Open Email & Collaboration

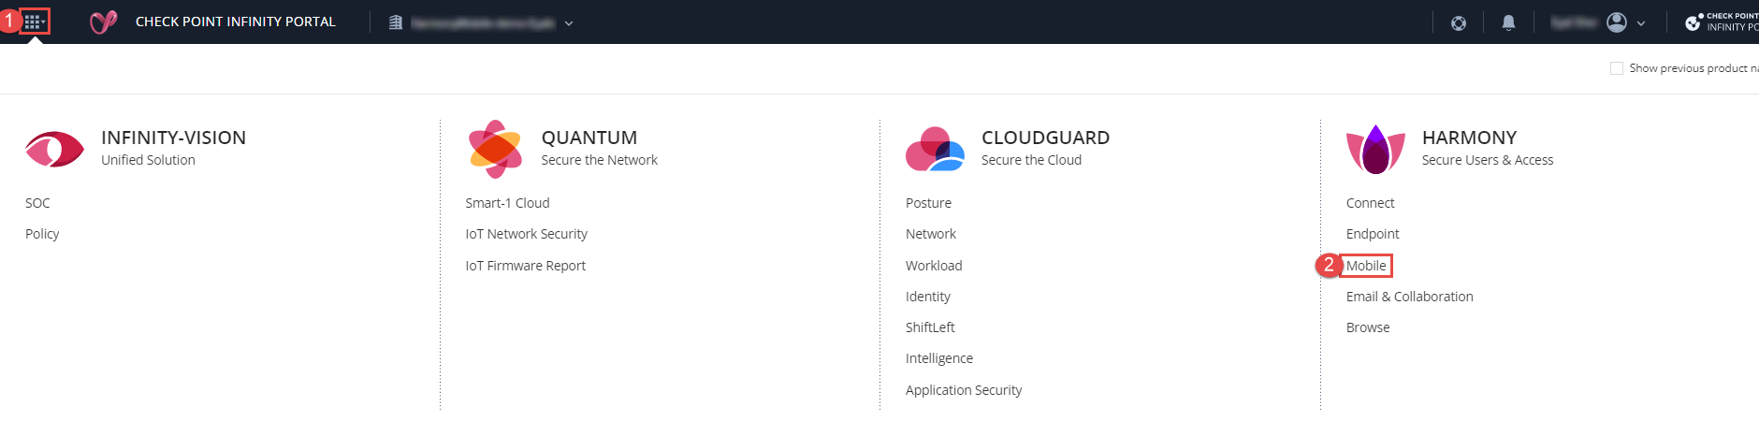[x=1409, y=297]
